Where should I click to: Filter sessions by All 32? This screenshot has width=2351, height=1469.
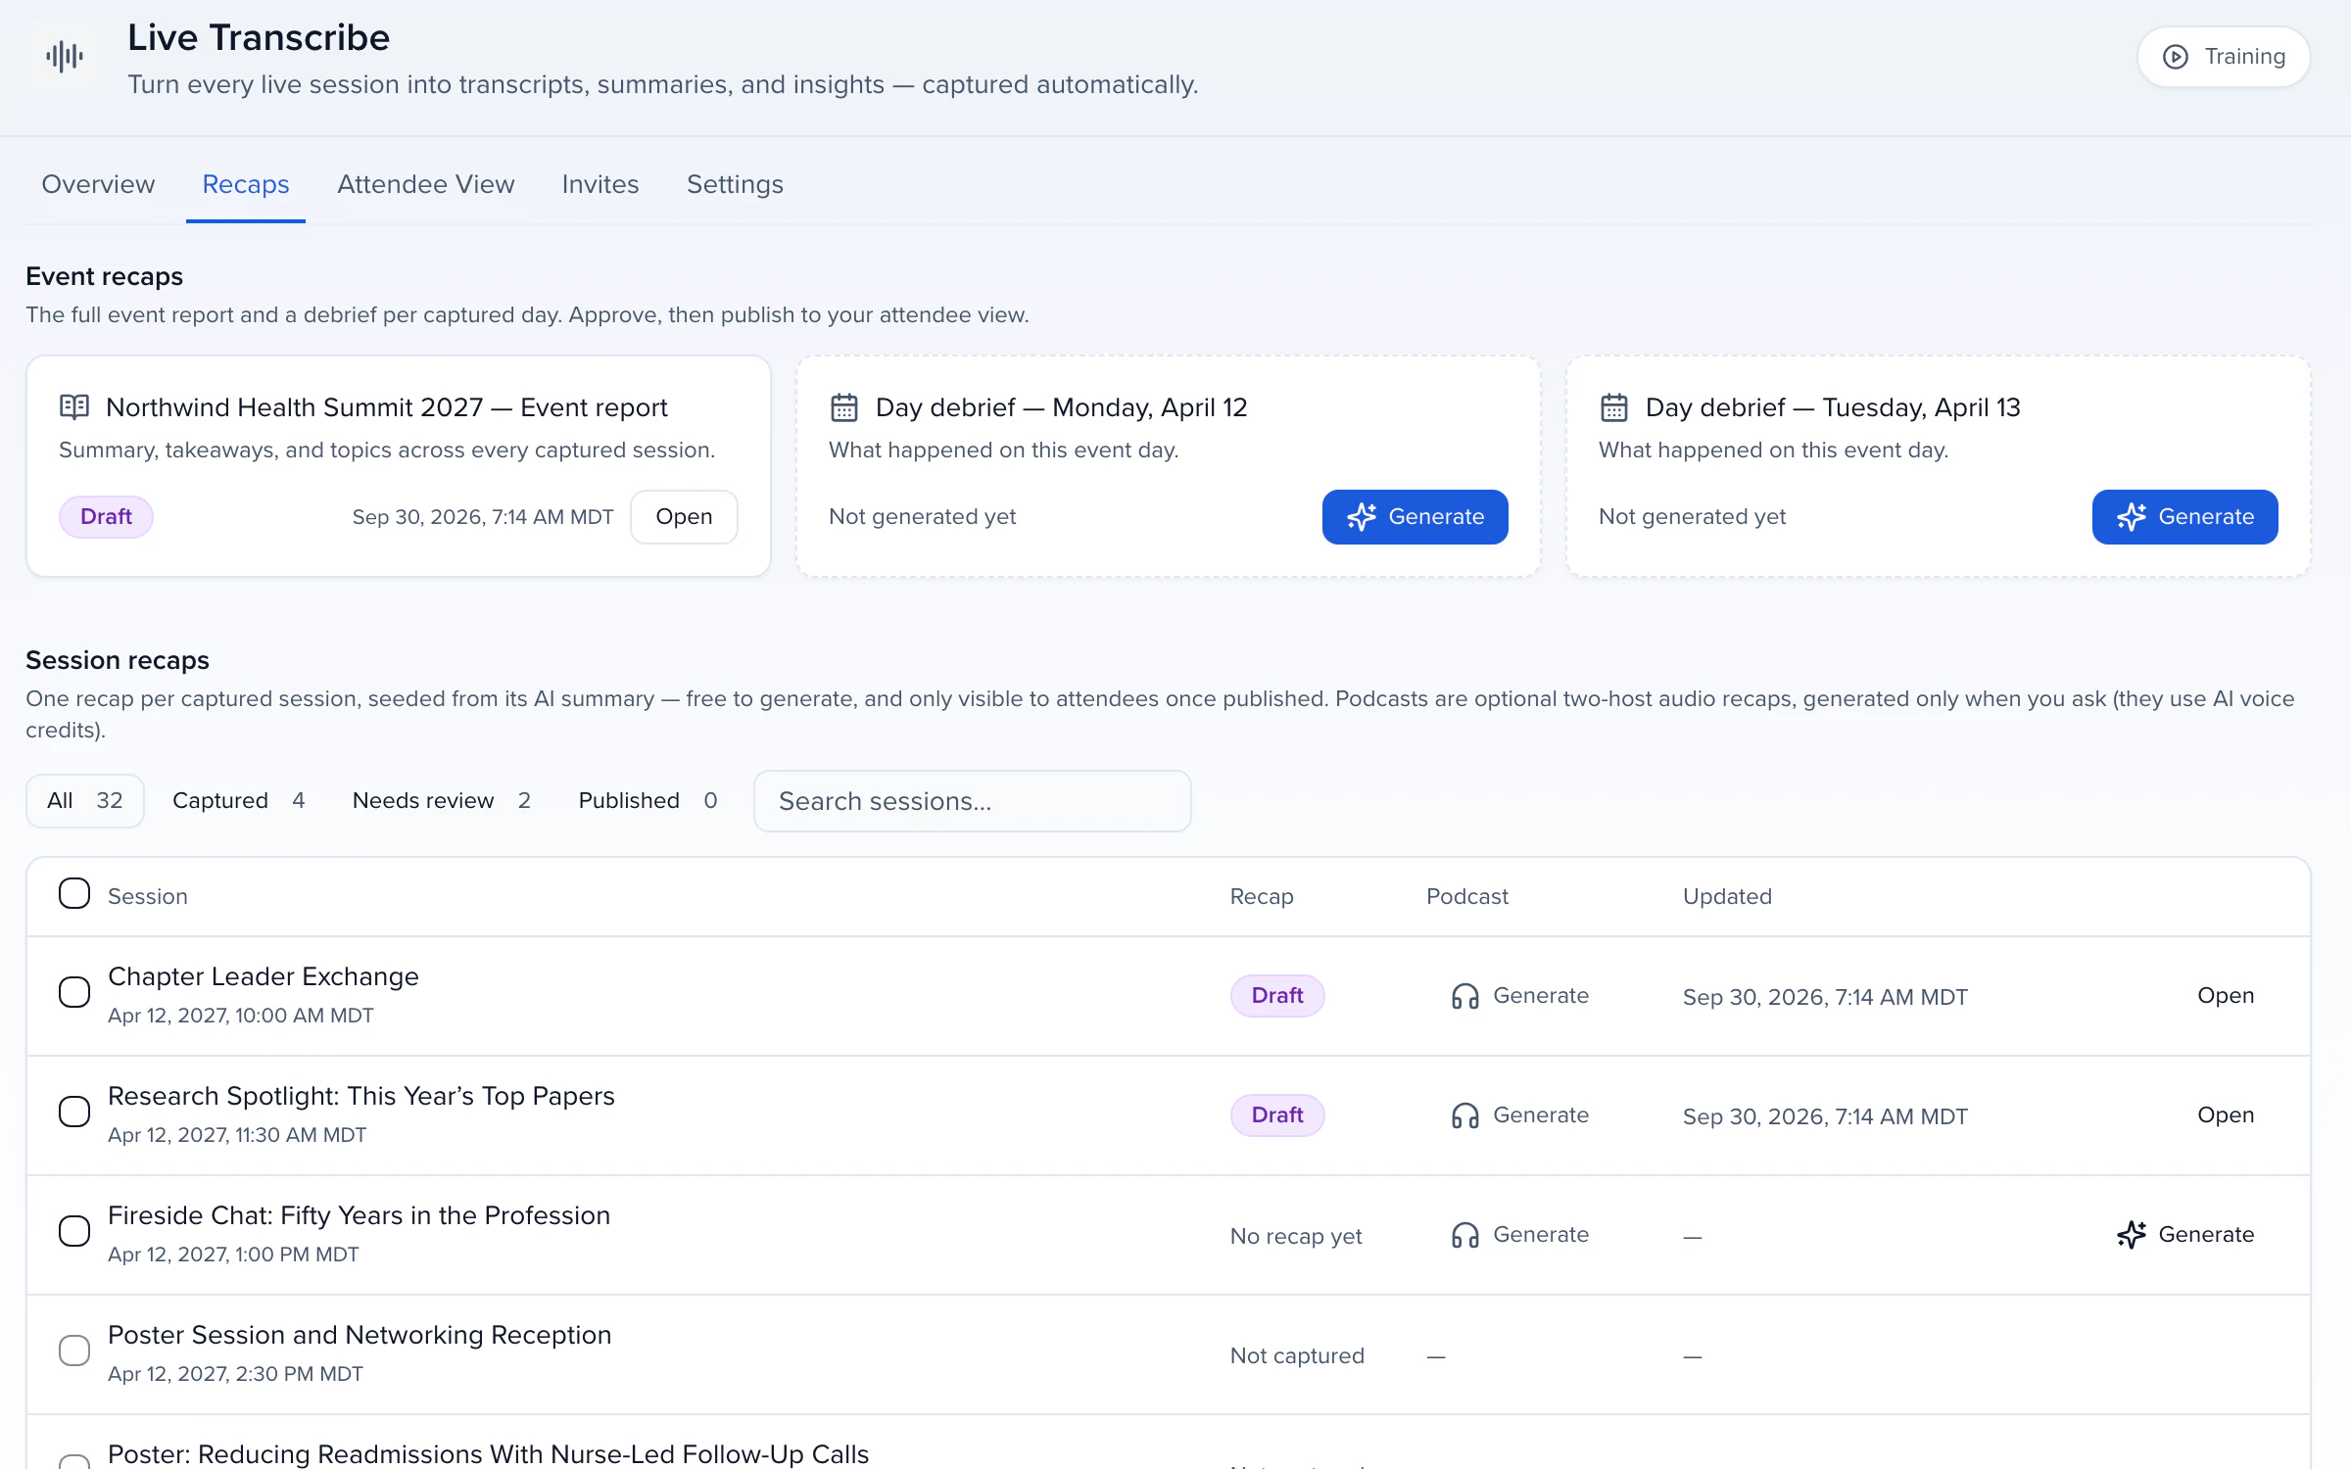85,801
